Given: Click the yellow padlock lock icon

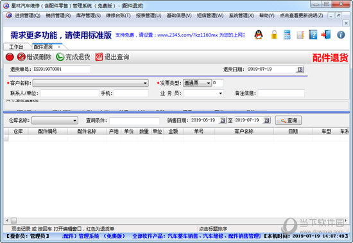Looking at the screenshot, I should (274, 35).
